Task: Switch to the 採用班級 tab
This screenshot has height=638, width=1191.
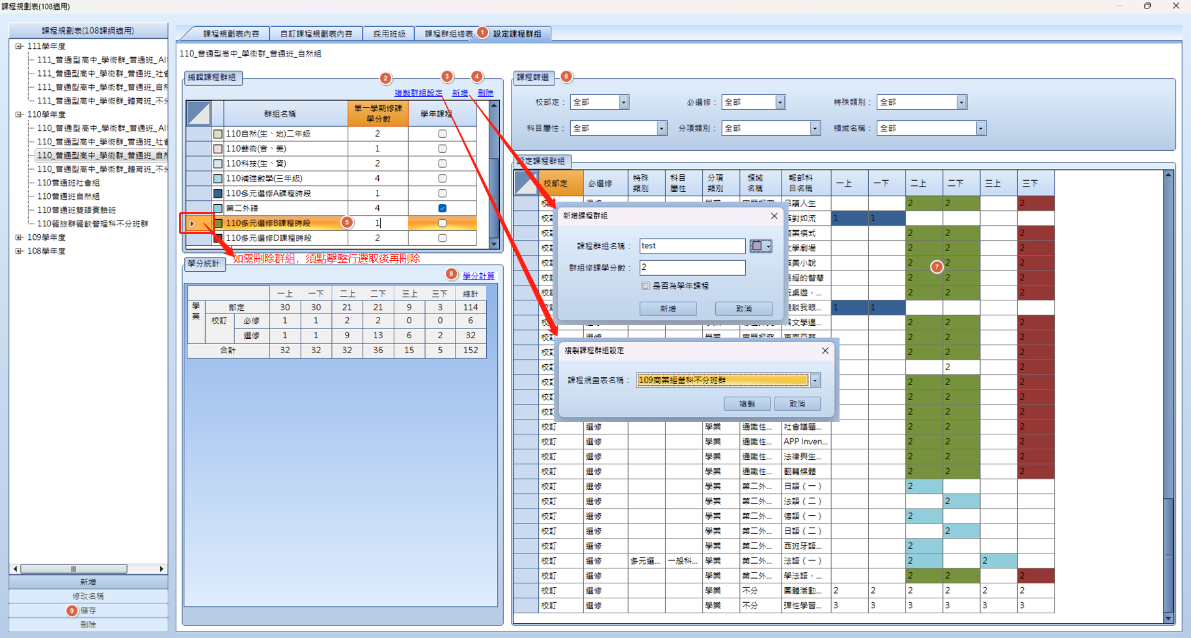Action: [x=389, y=34]
